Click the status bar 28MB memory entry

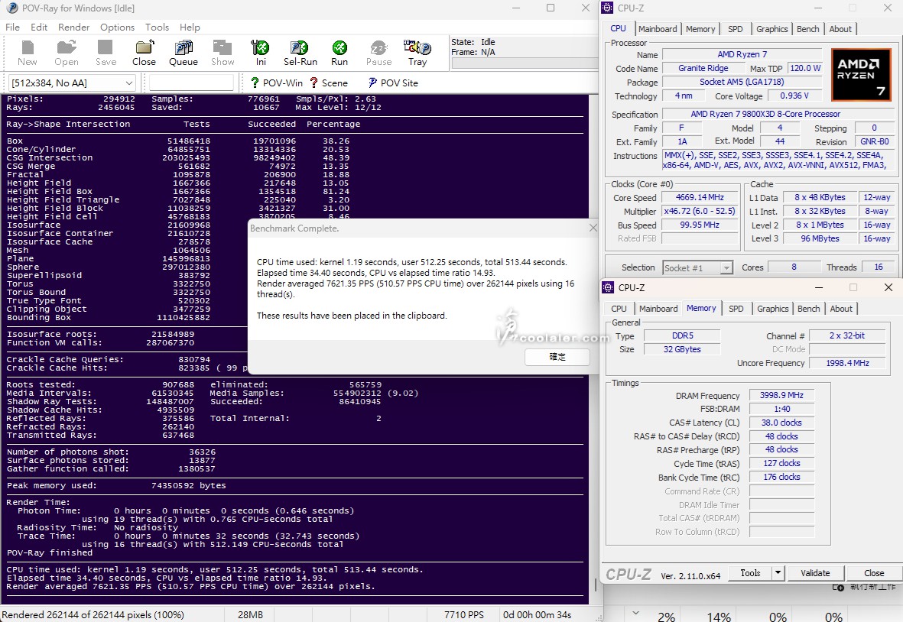[251, 614]
